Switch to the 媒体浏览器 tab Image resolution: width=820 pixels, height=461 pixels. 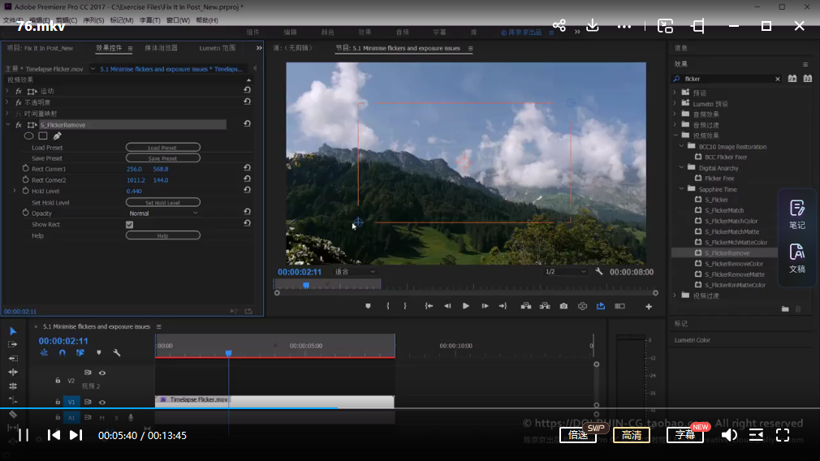coord(161,48)
